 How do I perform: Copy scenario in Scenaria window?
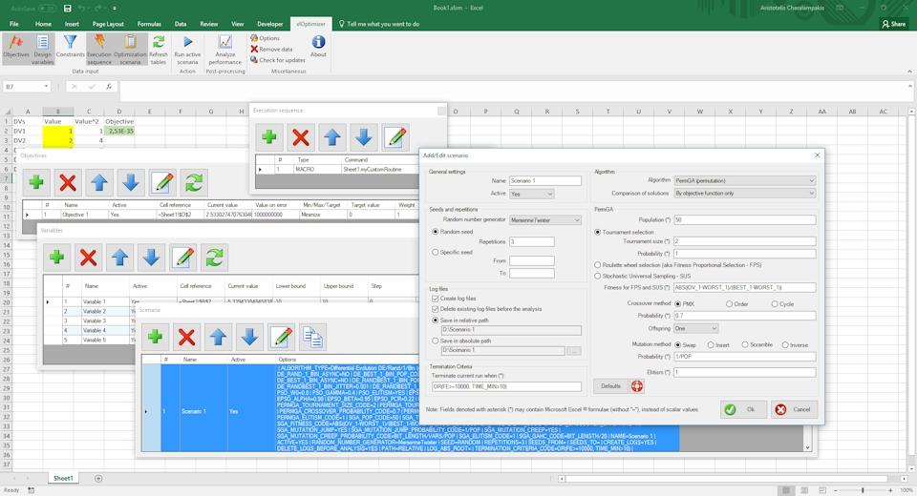click(x=313, y=337)
